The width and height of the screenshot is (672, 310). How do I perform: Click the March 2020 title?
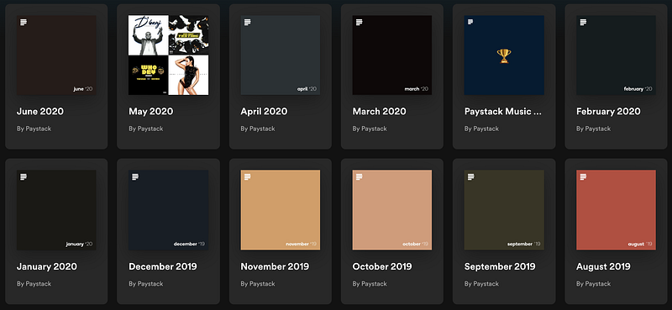380,112
